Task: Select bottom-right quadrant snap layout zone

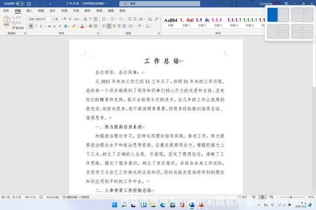Action: [x=308, y=35]
